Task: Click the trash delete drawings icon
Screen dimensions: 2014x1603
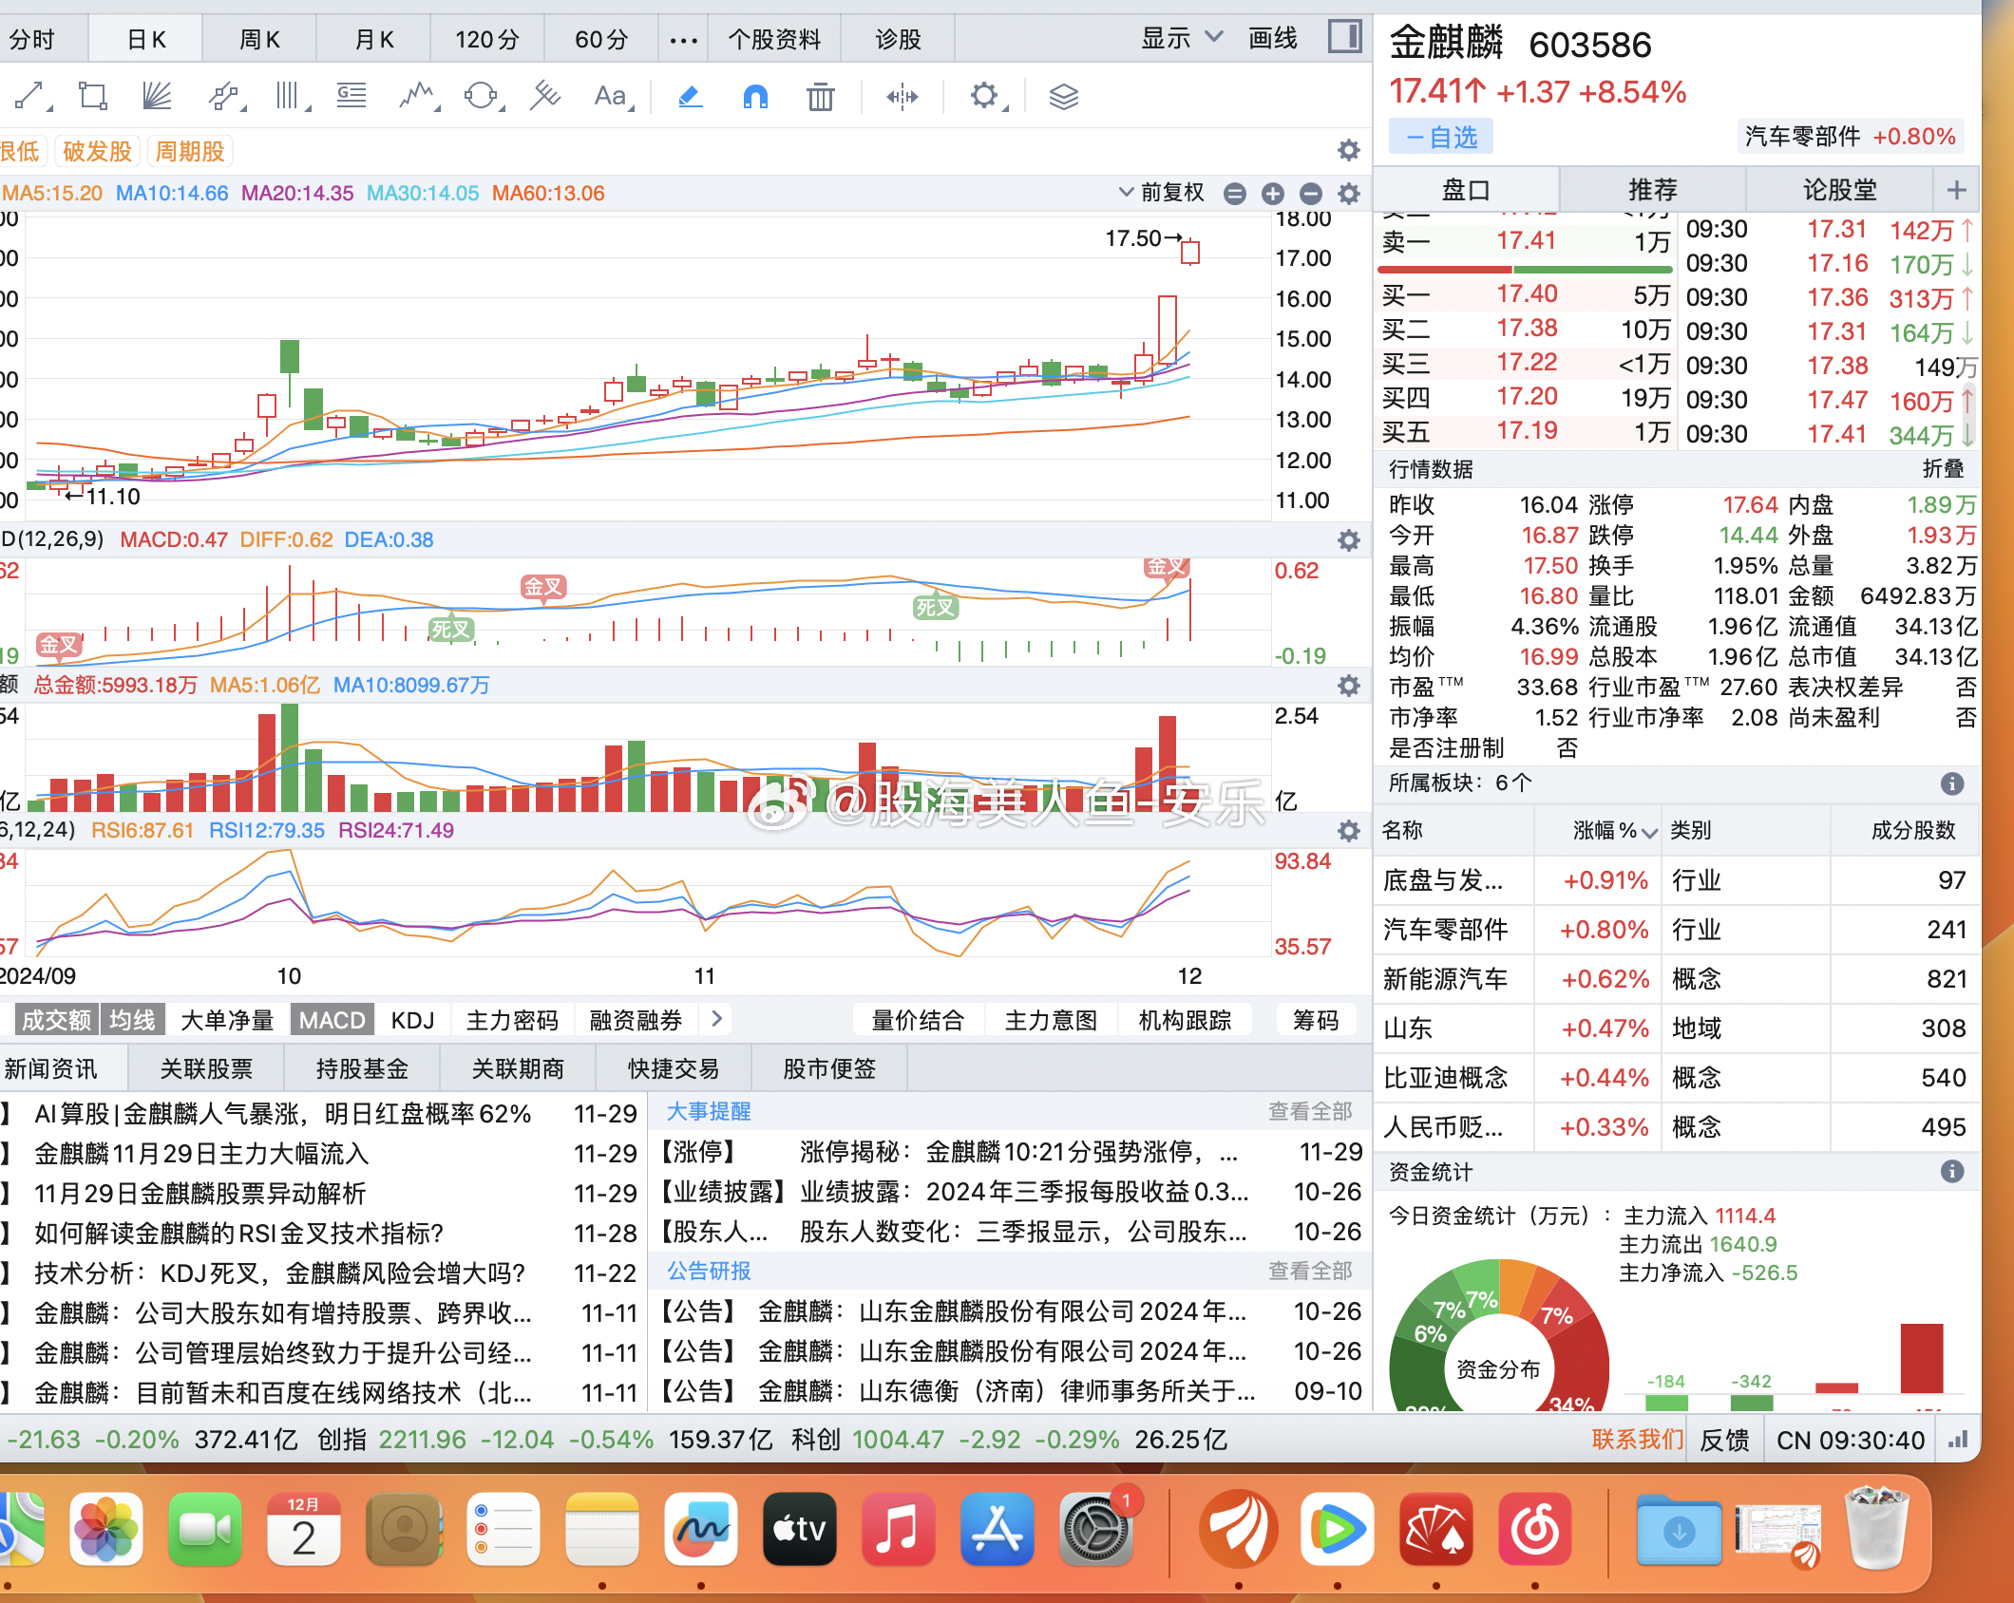Action: pyautogui.click(x=820, y=96)
